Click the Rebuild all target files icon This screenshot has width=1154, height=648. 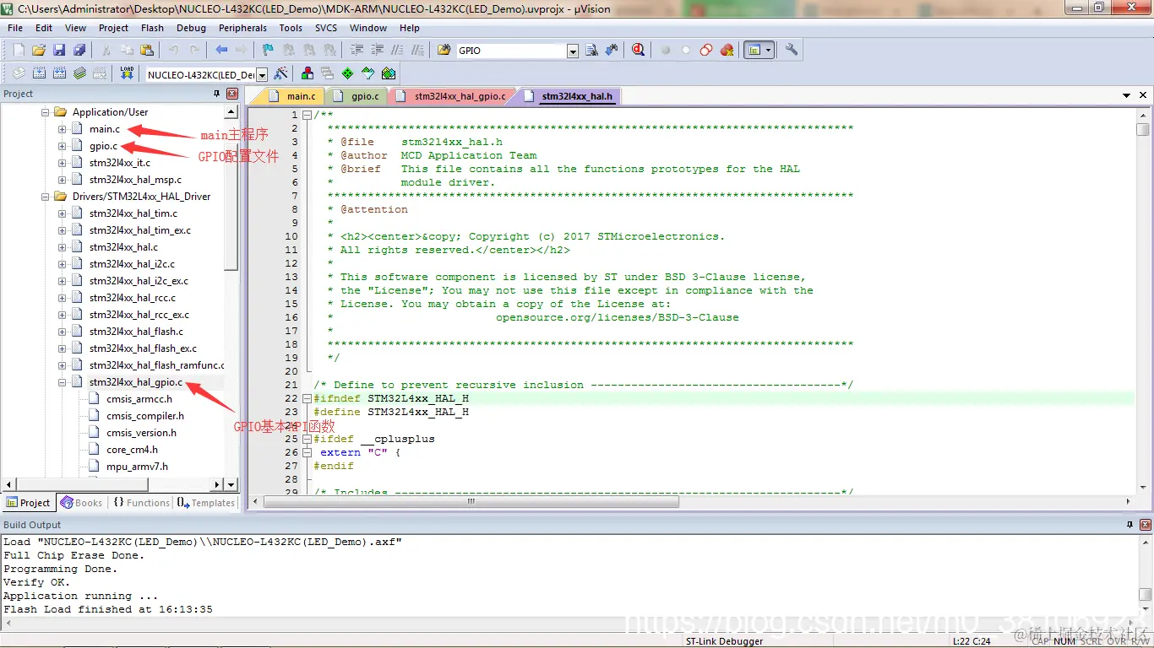(59, 73)
